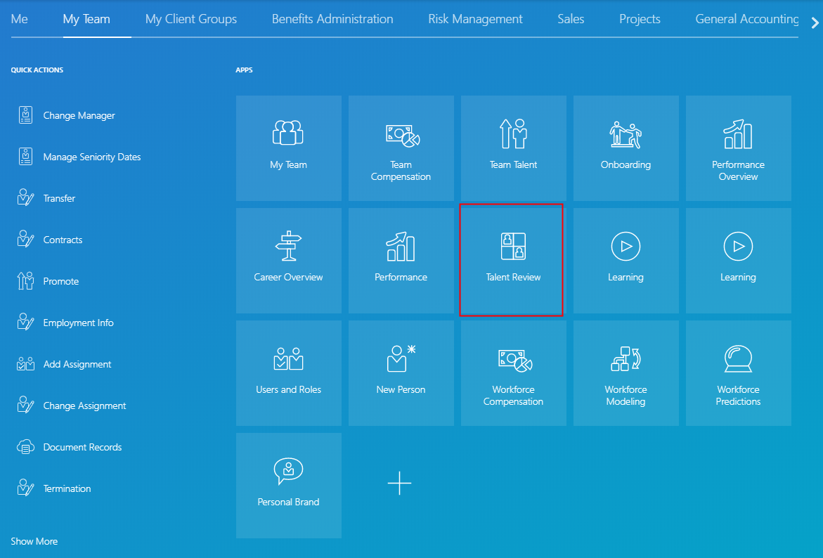This screenshot has height=558, width=823.
Task: Open the first Learning app tile
Action: (626, 260)
